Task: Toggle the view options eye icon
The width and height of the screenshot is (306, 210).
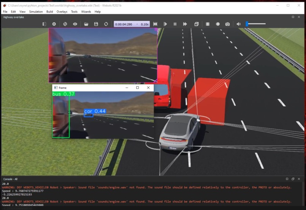Action: [x=75, y=24]
